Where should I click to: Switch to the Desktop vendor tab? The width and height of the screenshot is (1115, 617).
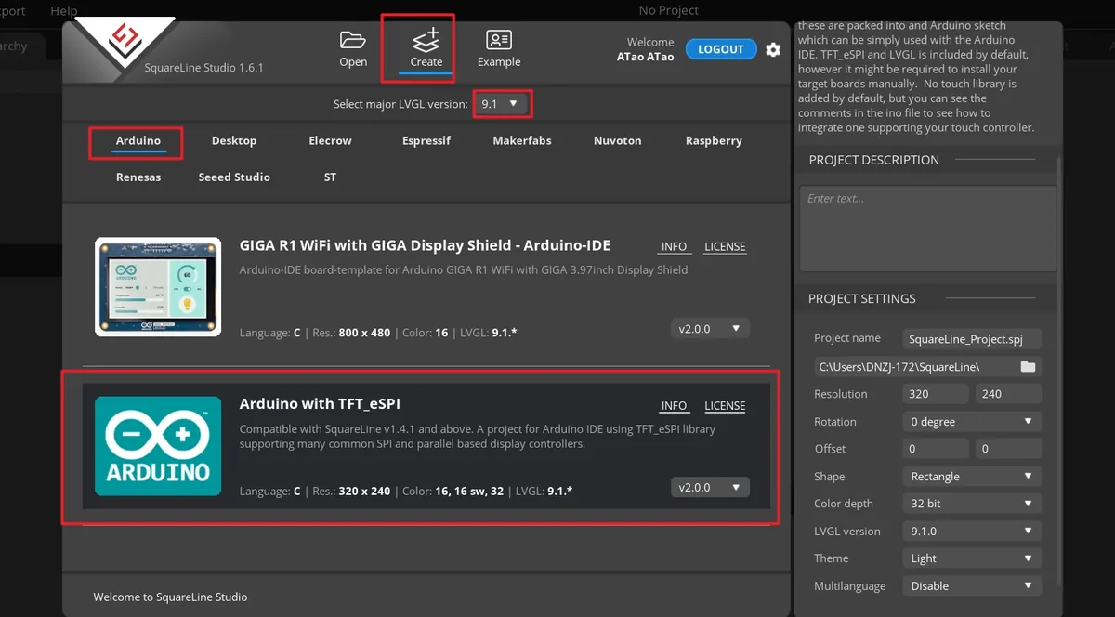tap(234, 141)
